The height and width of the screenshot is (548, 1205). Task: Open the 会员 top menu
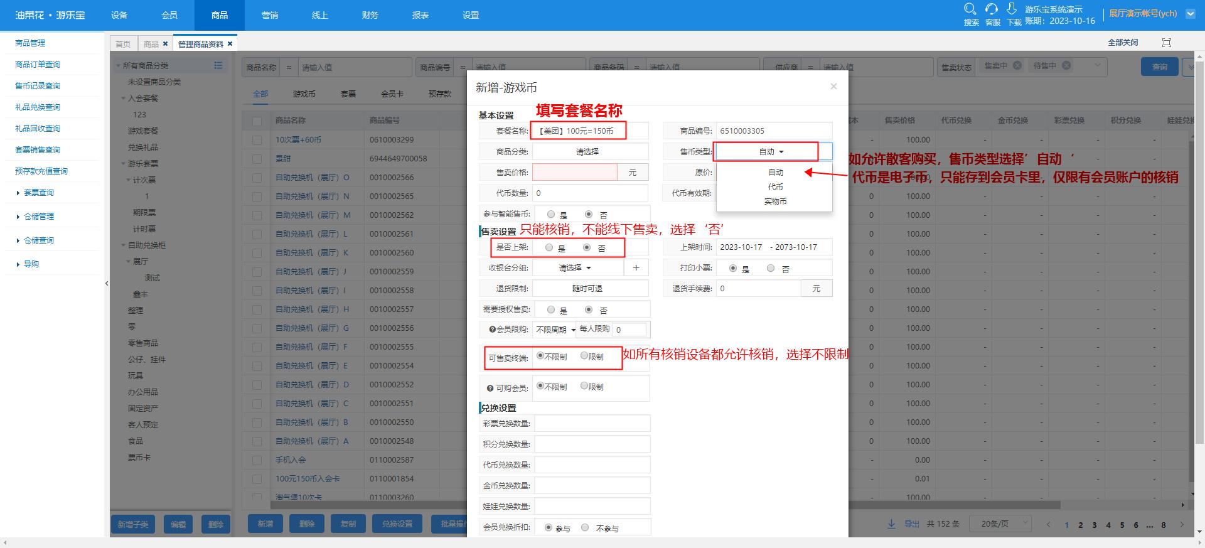point(169,15)
